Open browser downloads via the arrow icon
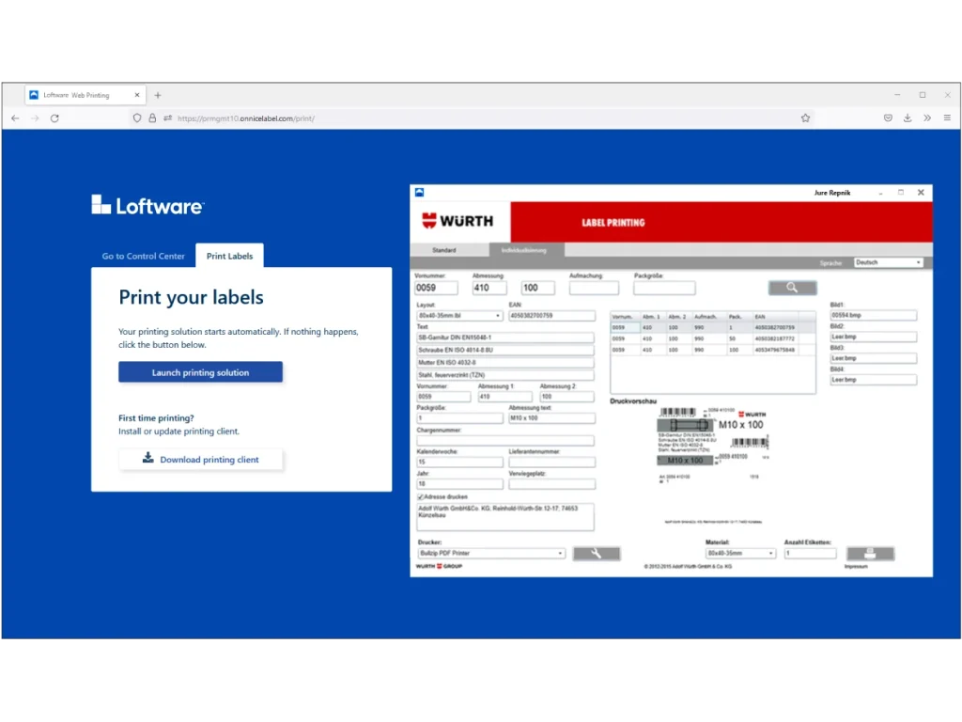 pyautogui.click(x=906, y=118)
